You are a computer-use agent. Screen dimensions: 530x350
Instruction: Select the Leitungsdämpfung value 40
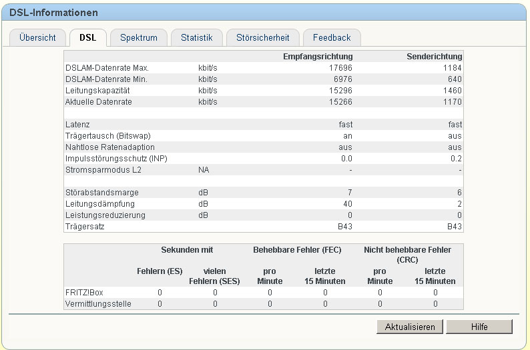[x=348, y=204]
